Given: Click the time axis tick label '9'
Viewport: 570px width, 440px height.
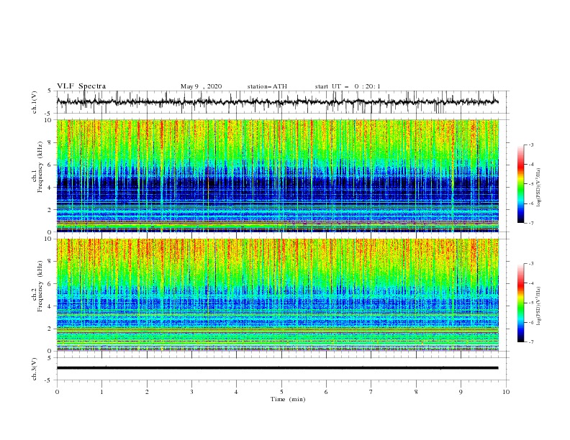Looking at the screenshot, I should pos(461,392).
